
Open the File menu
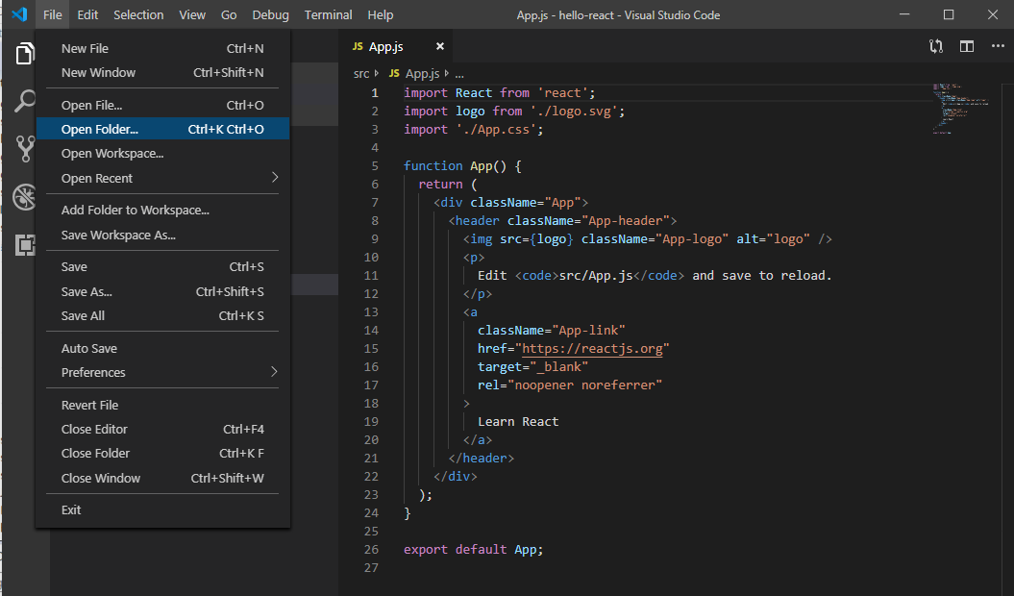[52, 14]
